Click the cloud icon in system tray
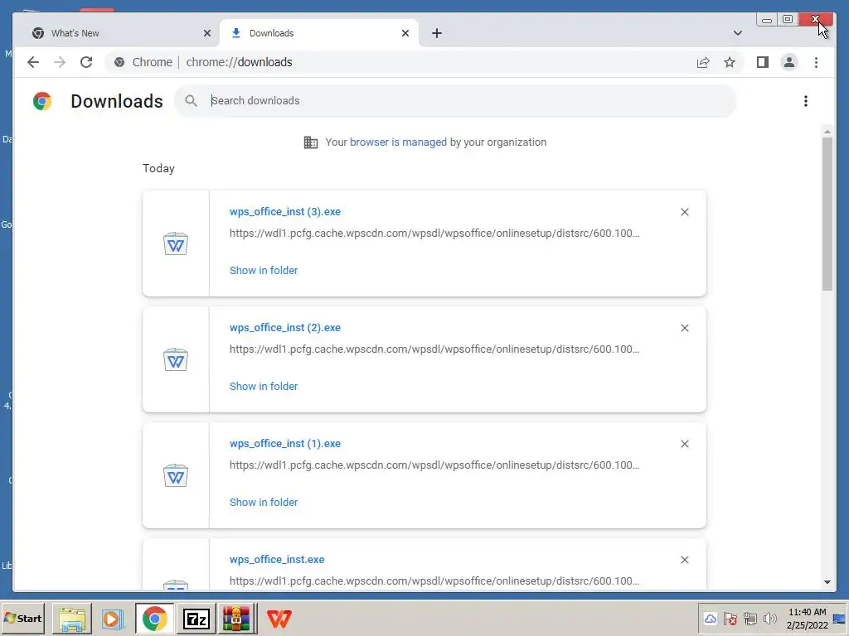The image size is (849, 636). (x=710, y=619)
